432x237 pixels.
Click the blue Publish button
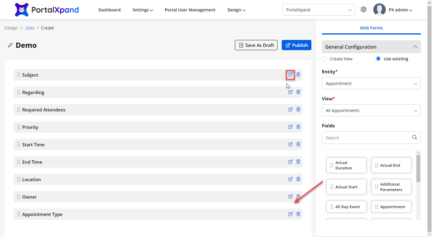pyautogui.click(x=296, y=45)
